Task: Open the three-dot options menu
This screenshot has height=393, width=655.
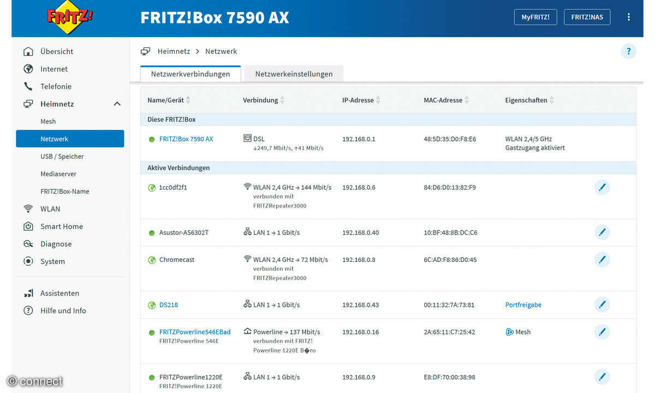Action: click(629, 17)
